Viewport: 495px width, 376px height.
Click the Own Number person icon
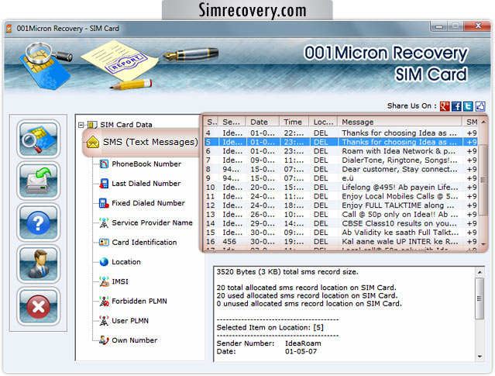click(104, 340)
